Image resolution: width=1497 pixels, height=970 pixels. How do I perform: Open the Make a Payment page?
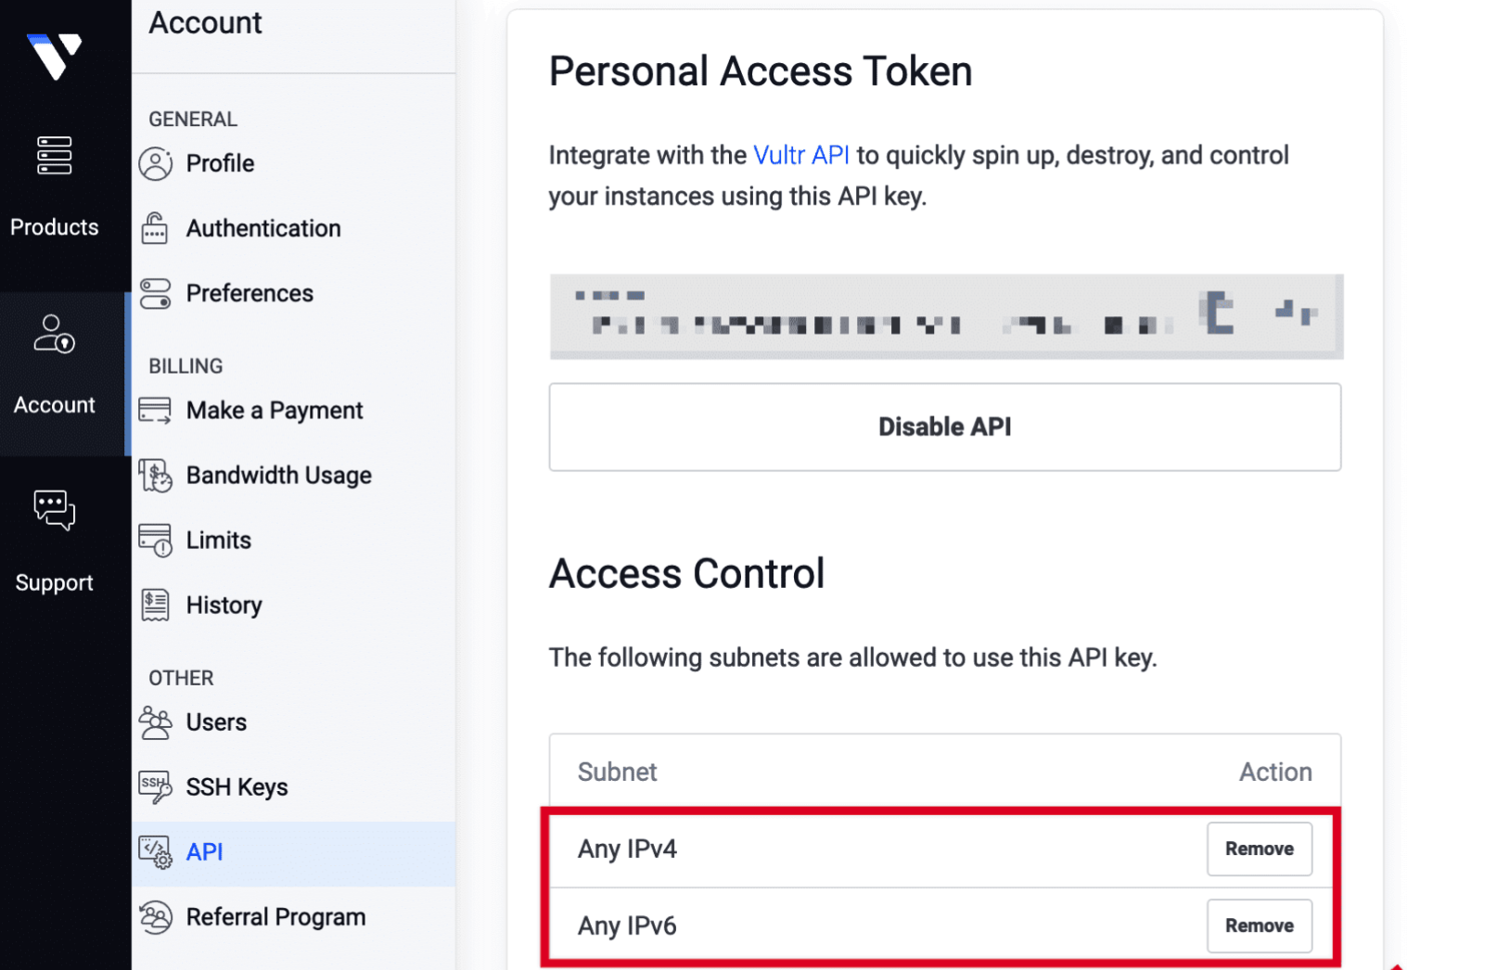(274, 409)
